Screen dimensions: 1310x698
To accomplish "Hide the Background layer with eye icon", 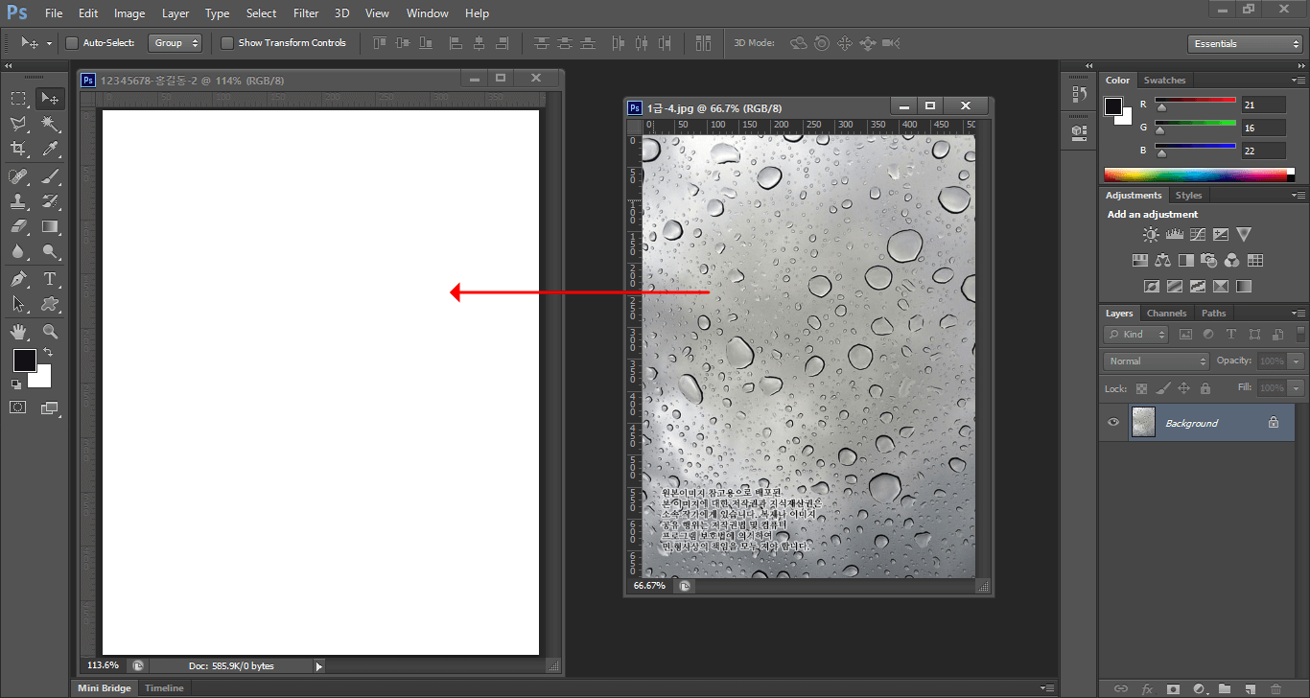I will click(x=1112, y=422).
